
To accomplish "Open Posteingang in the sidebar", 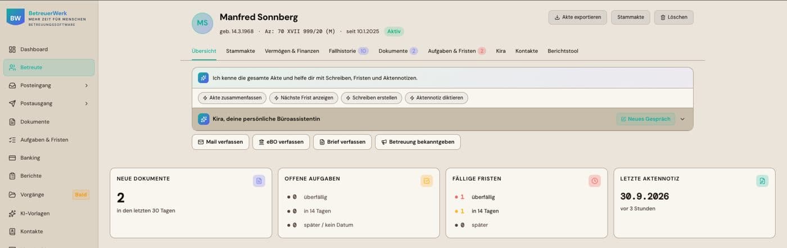I will (49, 85).
